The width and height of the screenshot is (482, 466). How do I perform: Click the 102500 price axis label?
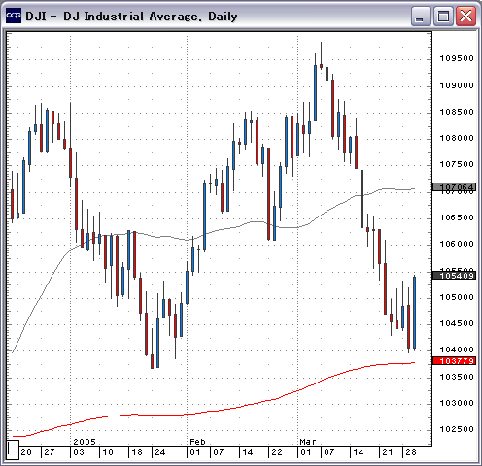tap(457, 429)
